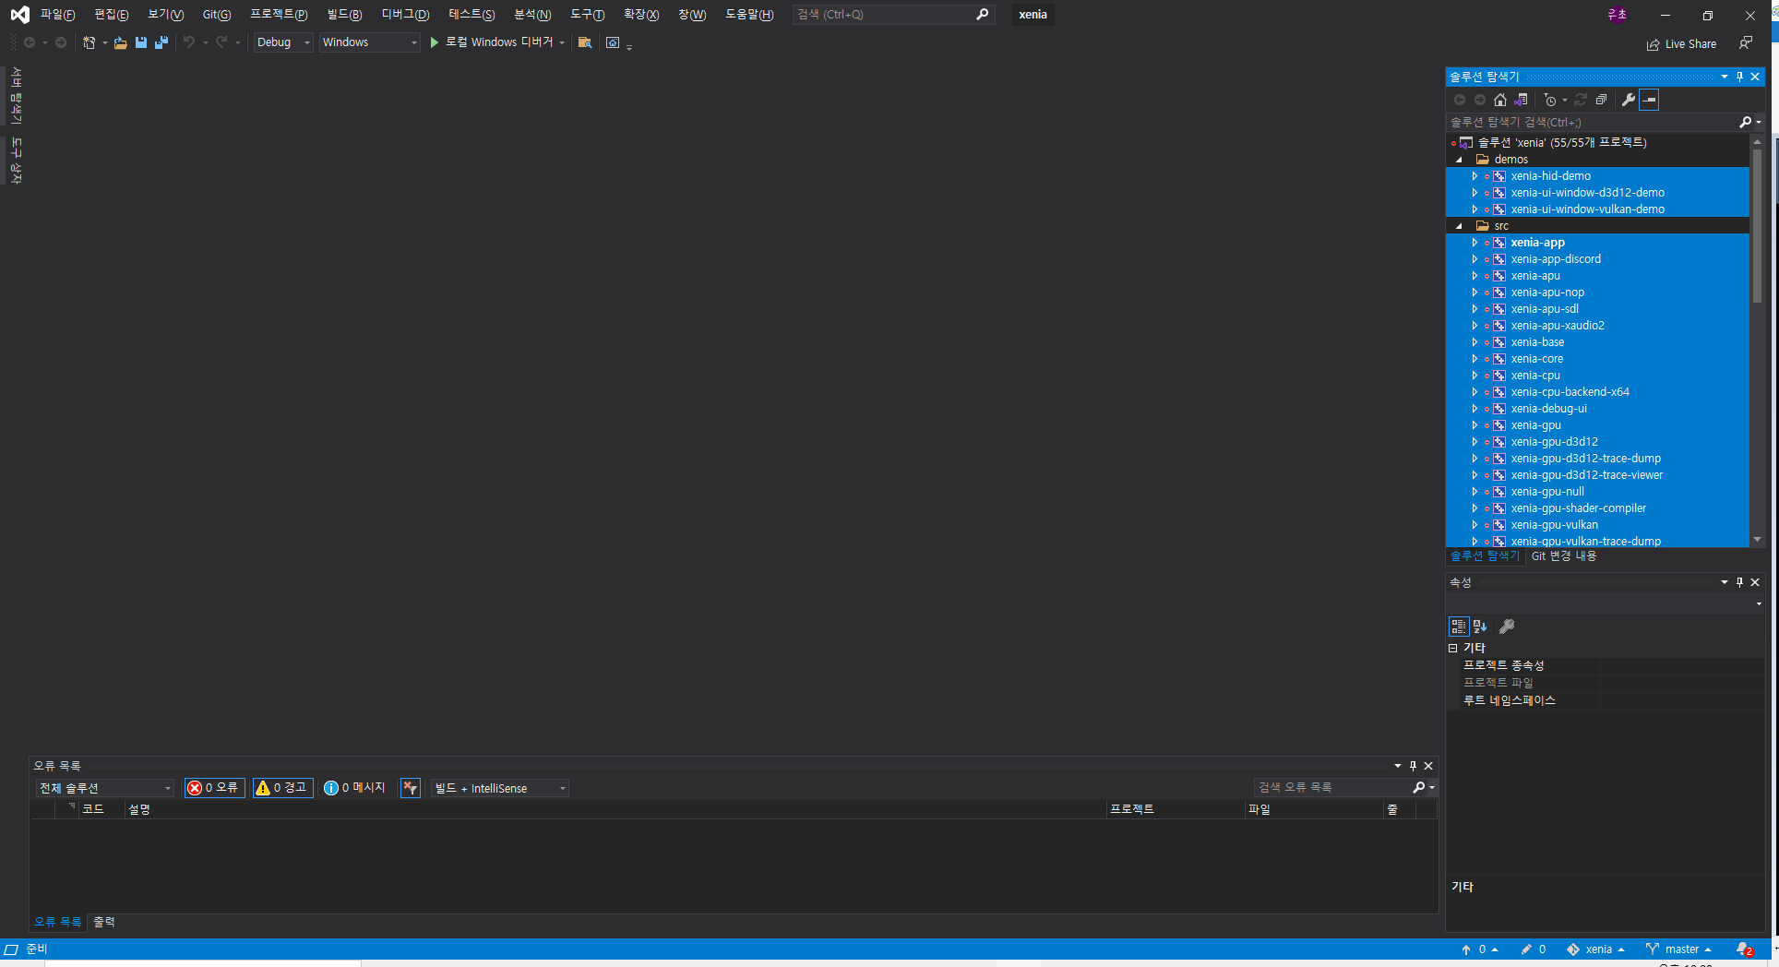Viewport: 1779px width, 967px height.
Task: Click the Solution Explorer search field
Action: tap(1592, 122)
